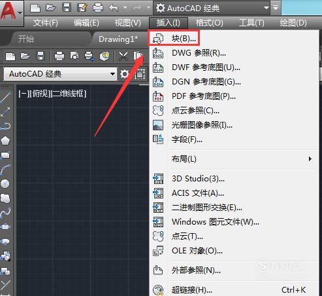This screenshot has width=322, height=296.
Task: Expand the 布局(L) submenu
Action: tap(234, 159)
